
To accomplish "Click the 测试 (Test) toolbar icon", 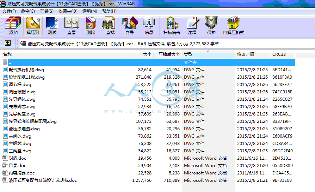I will point(52,23).
